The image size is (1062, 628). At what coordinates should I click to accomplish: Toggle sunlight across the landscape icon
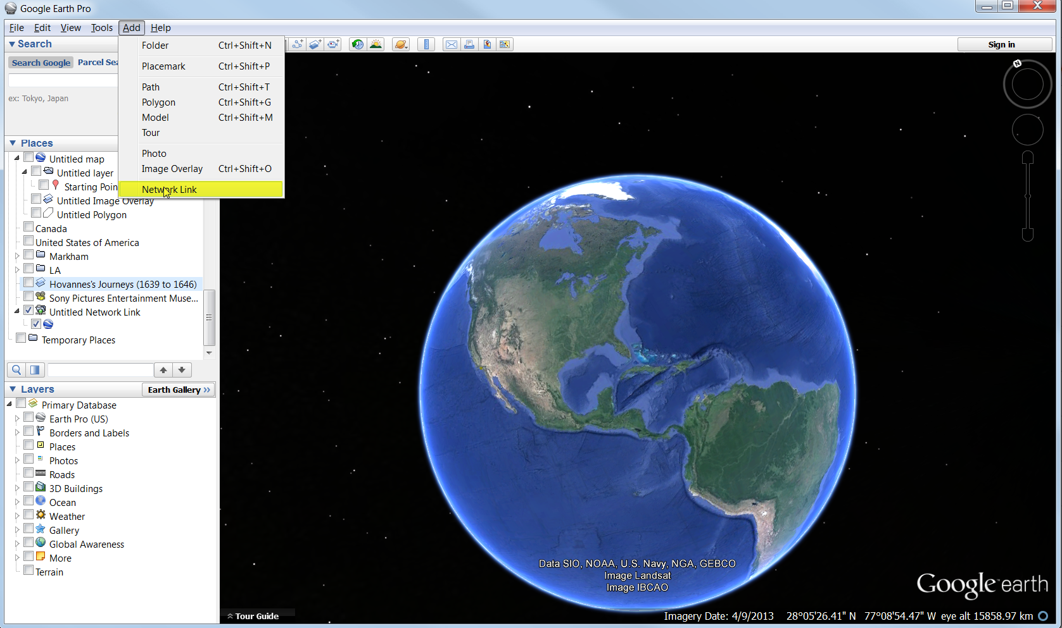tap(376, 44)
